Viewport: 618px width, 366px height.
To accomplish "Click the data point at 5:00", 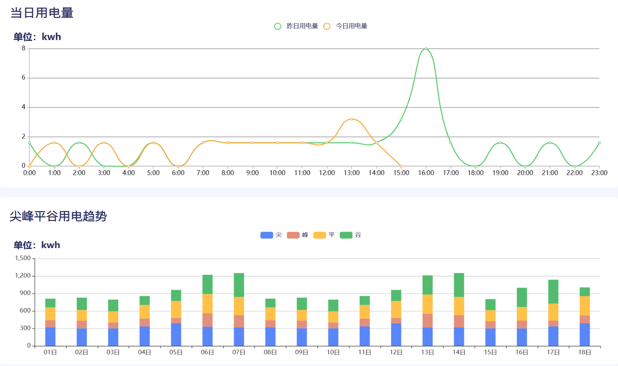I will [153, 143].
